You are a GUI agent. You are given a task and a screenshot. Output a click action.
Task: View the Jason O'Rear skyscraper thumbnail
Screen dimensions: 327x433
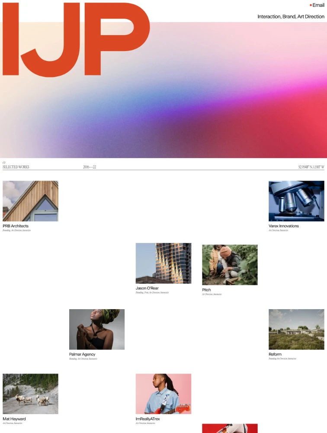pos(163,263)
